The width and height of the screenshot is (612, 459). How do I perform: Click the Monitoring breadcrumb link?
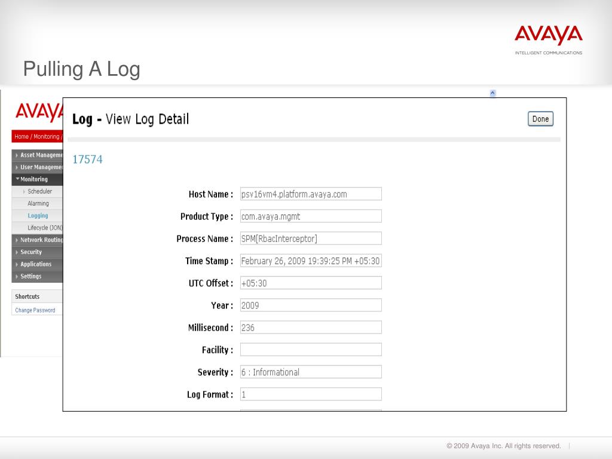tap(47, 137)
